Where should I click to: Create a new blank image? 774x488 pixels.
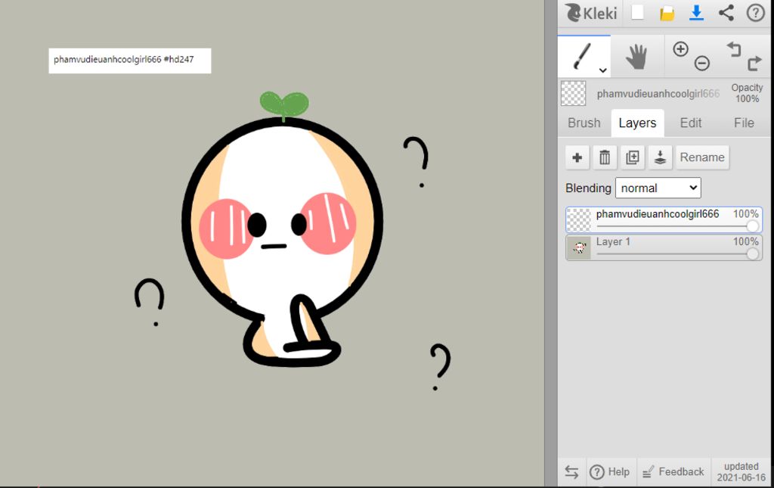(x=637, y=12)
